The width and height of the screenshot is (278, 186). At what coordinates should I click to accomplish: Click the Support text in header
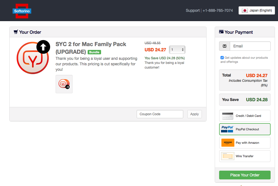(x=193, y=10)
